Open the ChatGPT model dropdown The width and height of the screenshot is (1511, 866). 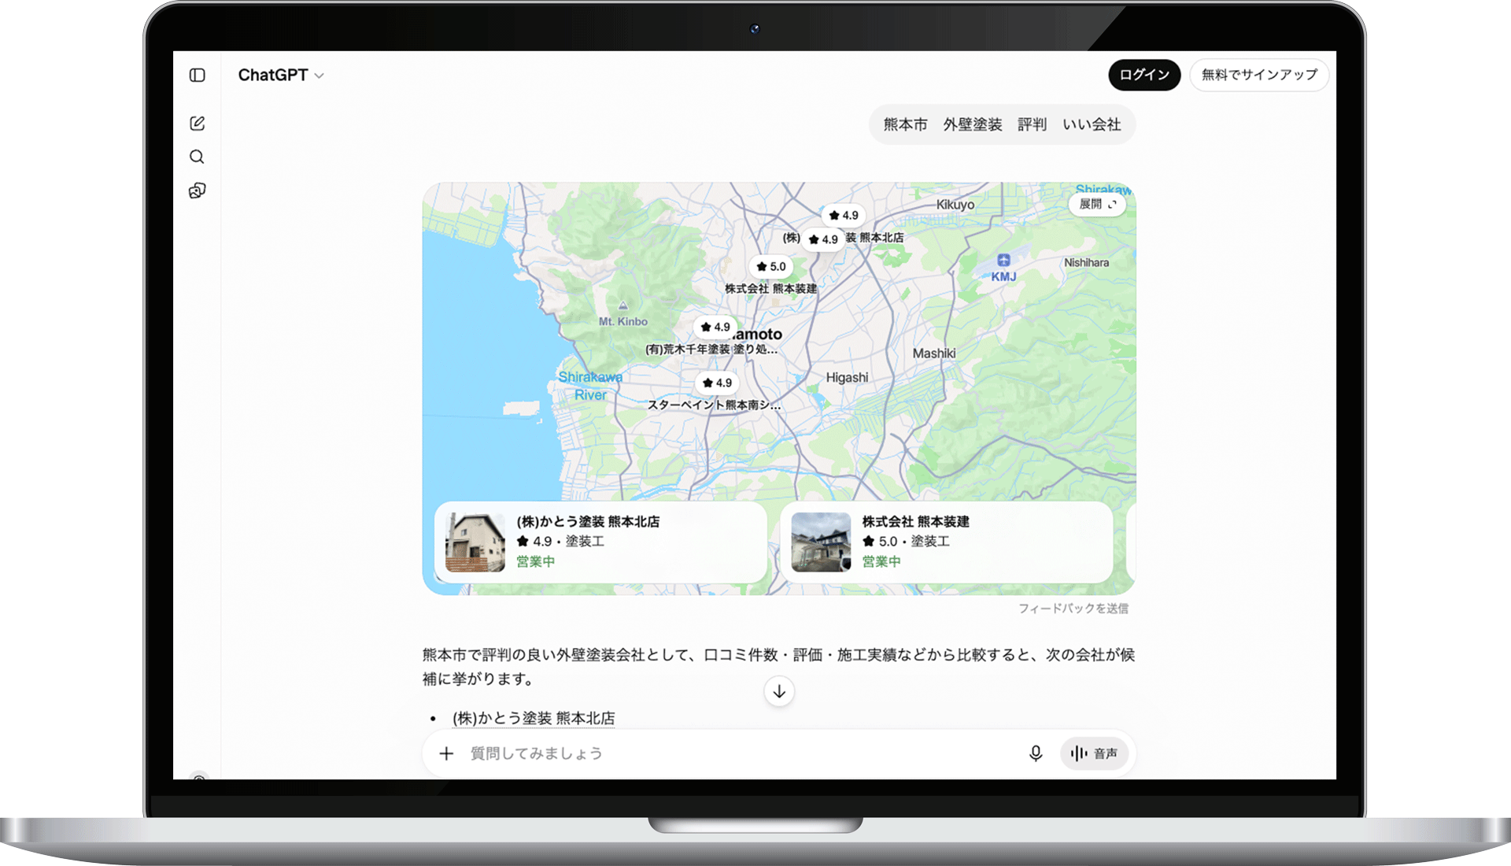point(281,75)
